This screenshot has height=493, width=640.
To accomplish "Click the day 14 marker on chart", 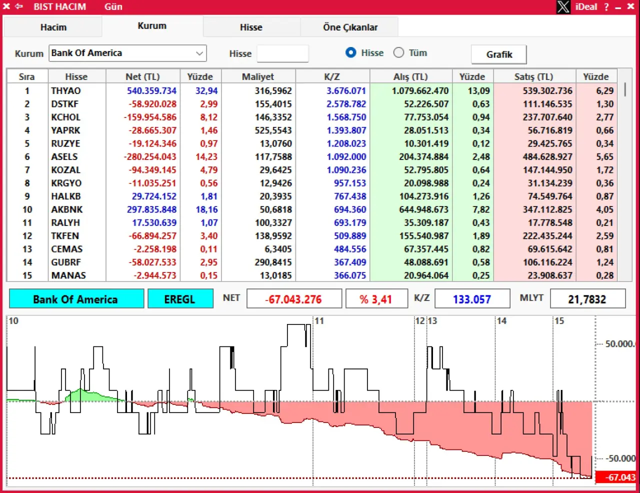I will 501,321.
